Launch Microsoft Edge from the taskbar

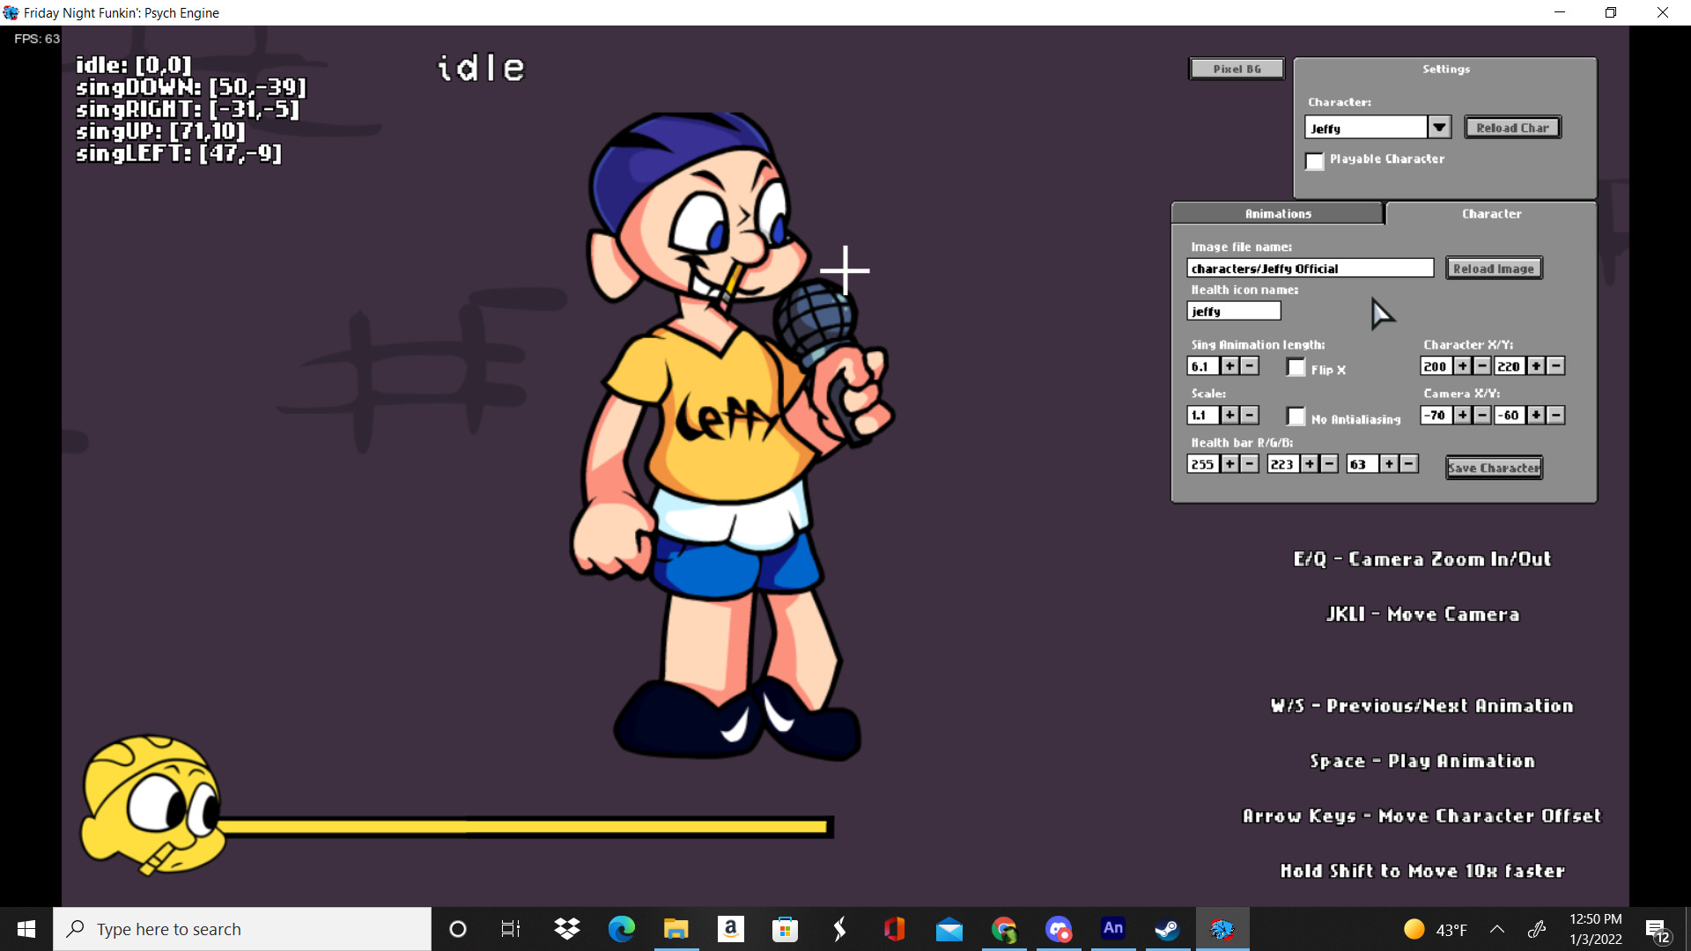(621, 929)
